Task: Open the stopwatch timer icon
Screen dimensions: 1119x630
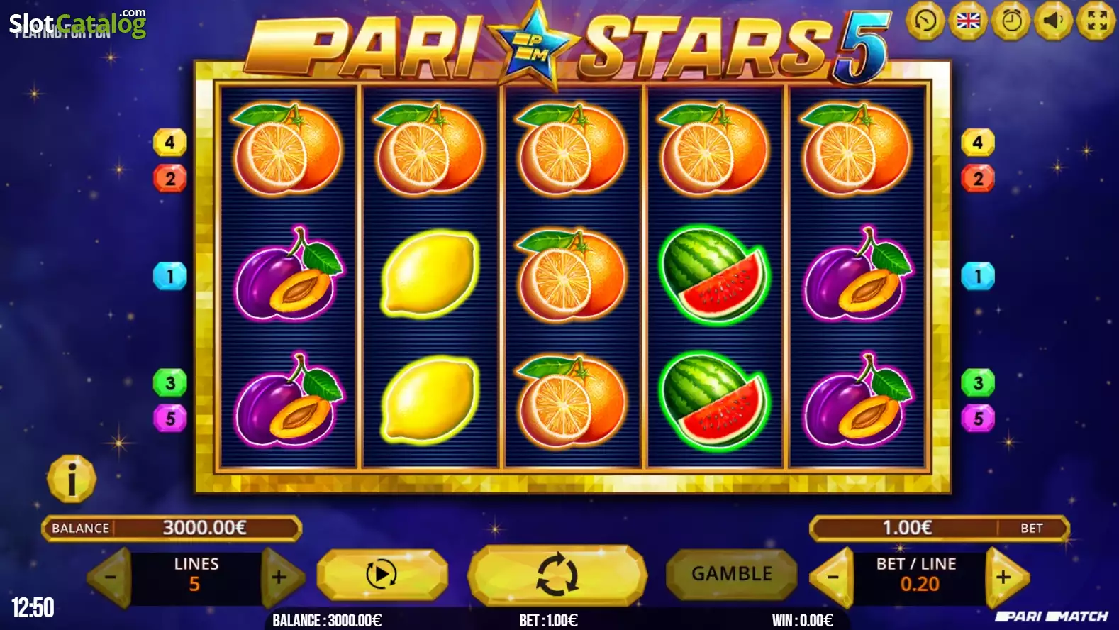Action: point(1011,21)
